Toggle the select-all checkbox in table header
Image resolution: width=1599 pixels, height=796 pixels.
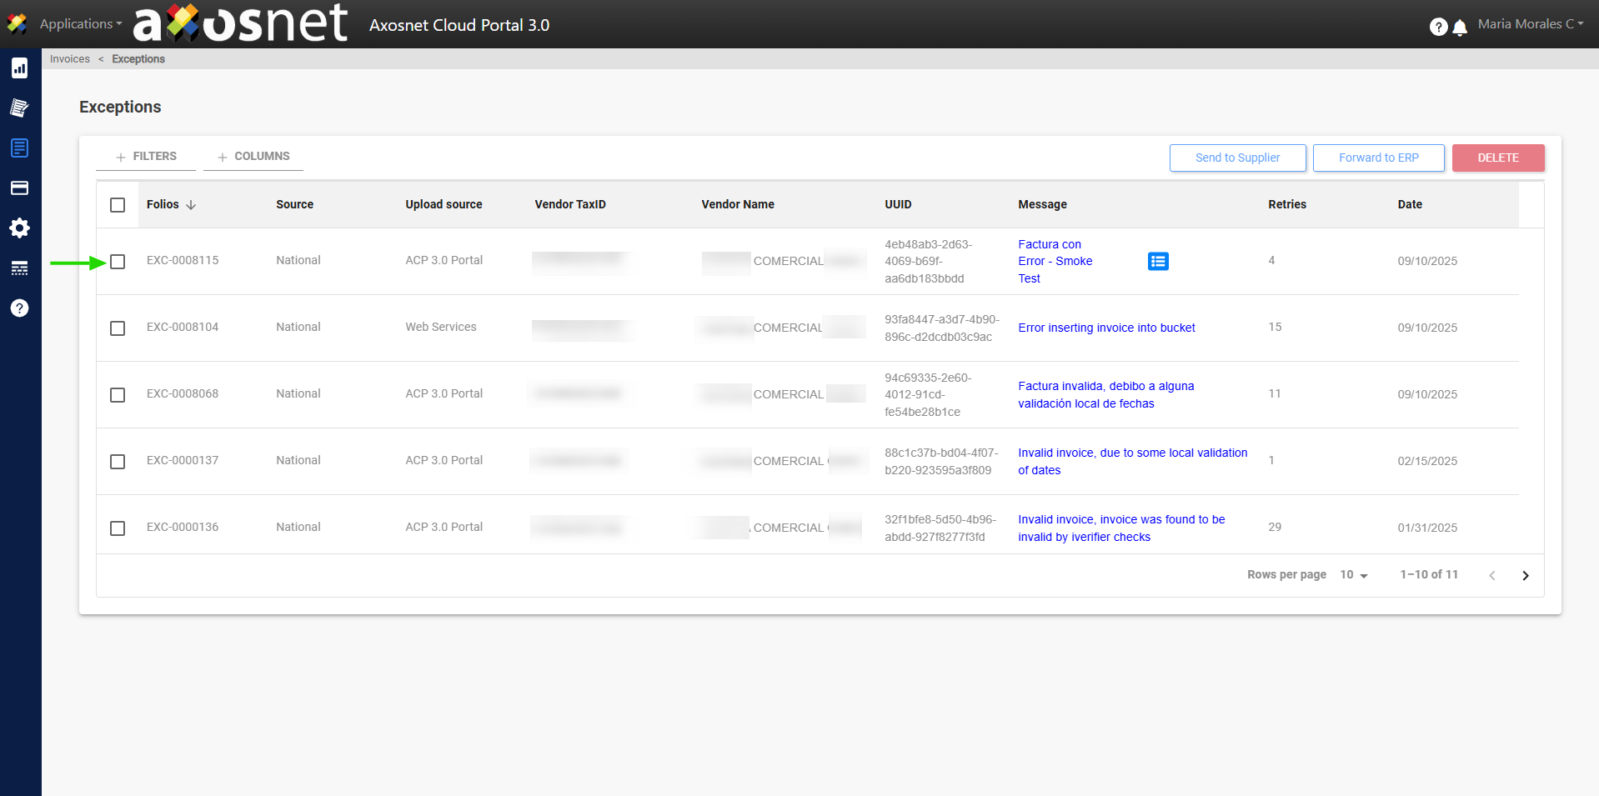pyautogui.click(x=118, y=205)
